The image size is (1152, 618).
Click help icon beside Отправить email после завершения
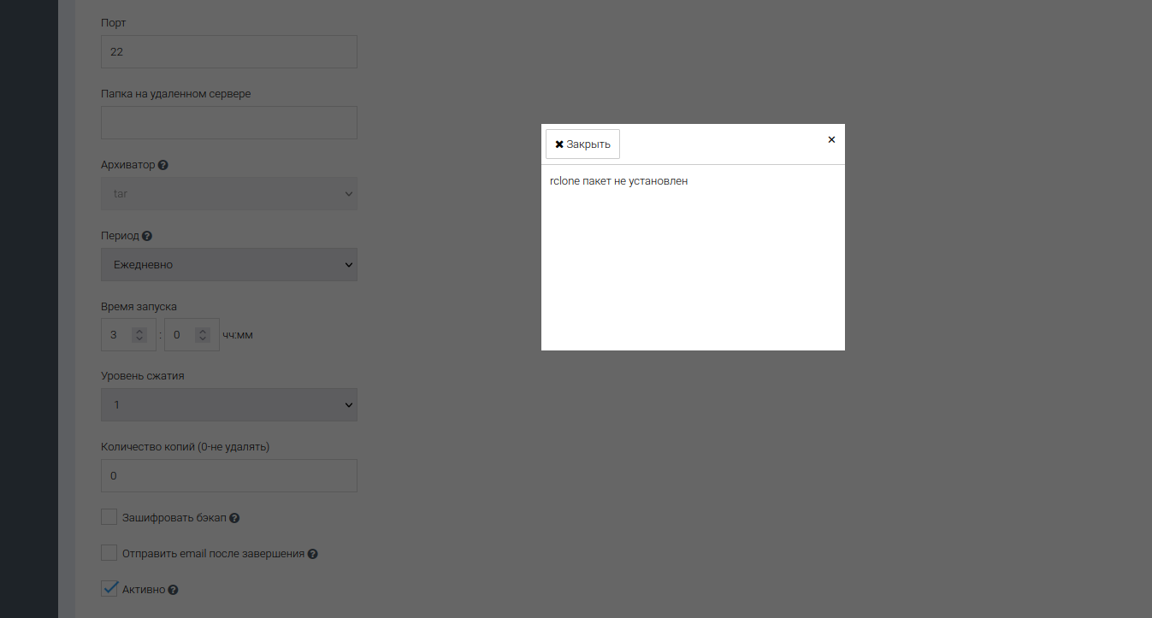pos(313,554)
